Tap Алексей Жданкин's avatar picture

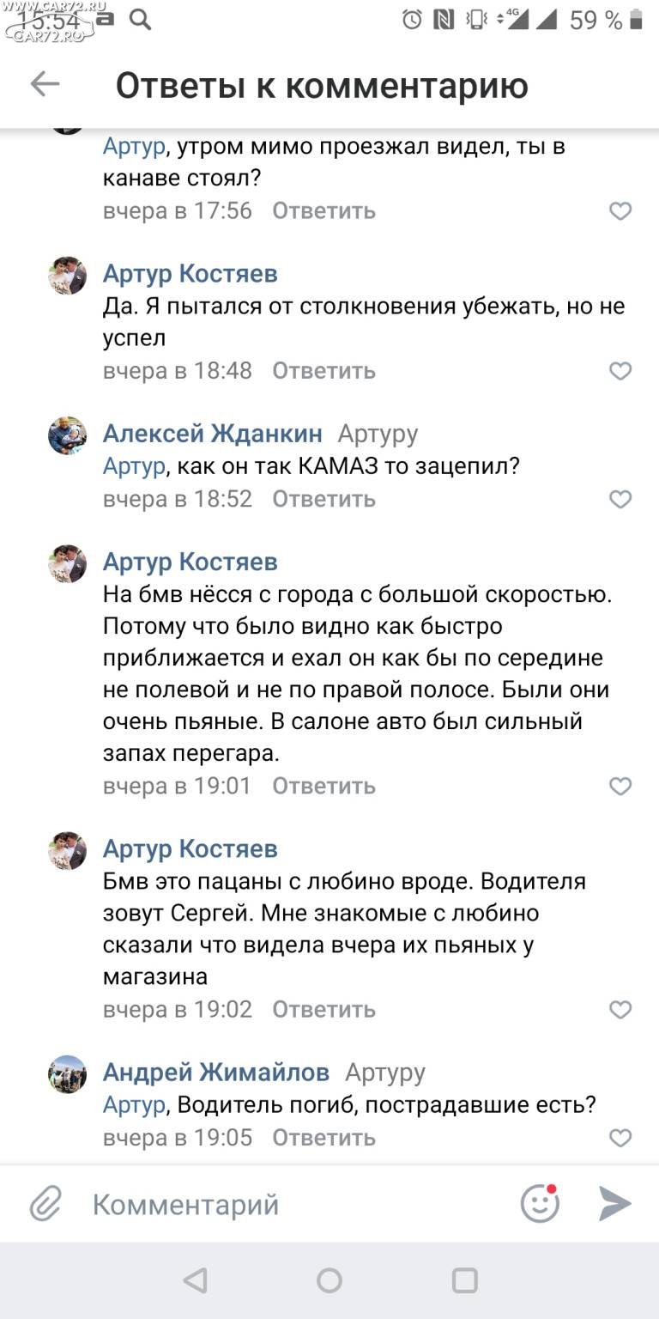pos(67,435)
